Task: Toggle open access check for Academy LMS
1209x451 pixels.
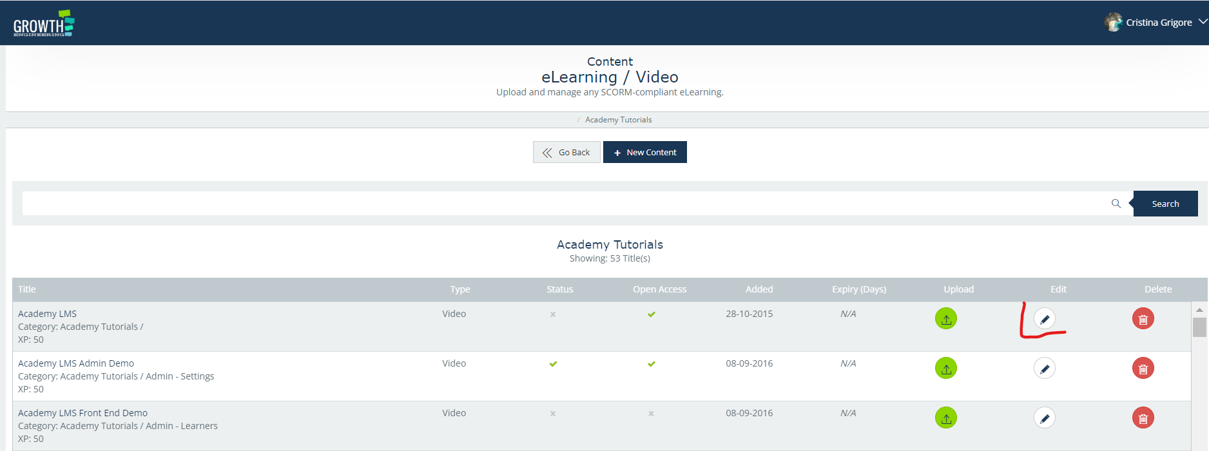Action: 652,314
